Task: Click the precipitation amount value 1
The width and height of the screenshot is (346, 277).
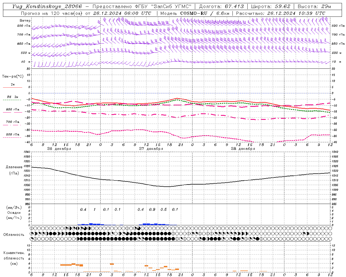Action: (x=95, y=209)
